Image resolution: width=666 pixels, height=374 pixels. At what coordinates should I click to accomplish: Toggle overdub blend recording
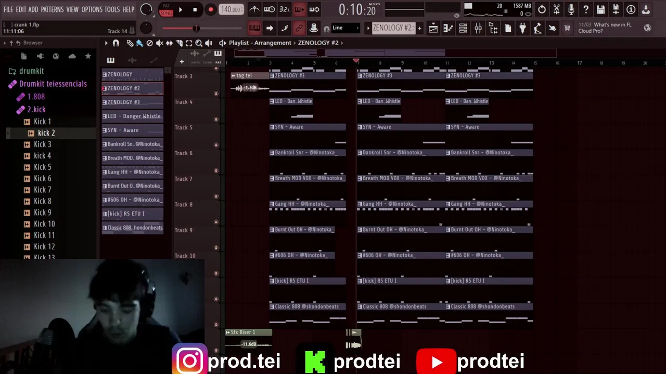tap(300, 9)
